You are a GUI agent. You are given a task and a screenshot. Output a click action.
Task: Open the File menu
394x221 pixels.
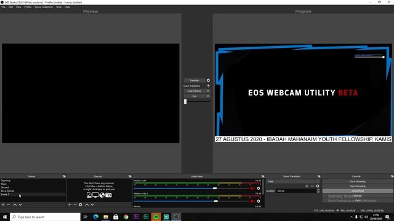coord(3,7)
